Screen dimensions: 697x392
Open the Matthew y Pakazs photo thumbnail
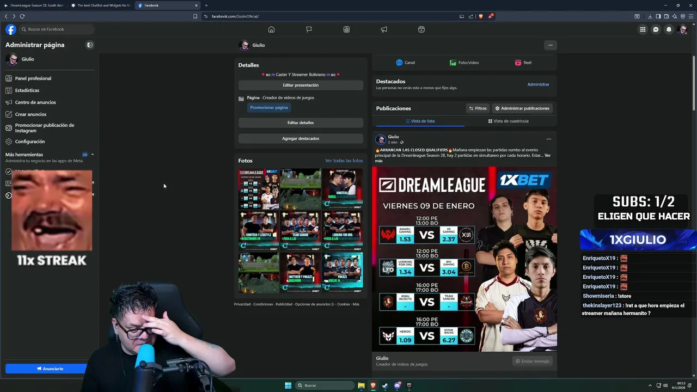pos(301,272)
